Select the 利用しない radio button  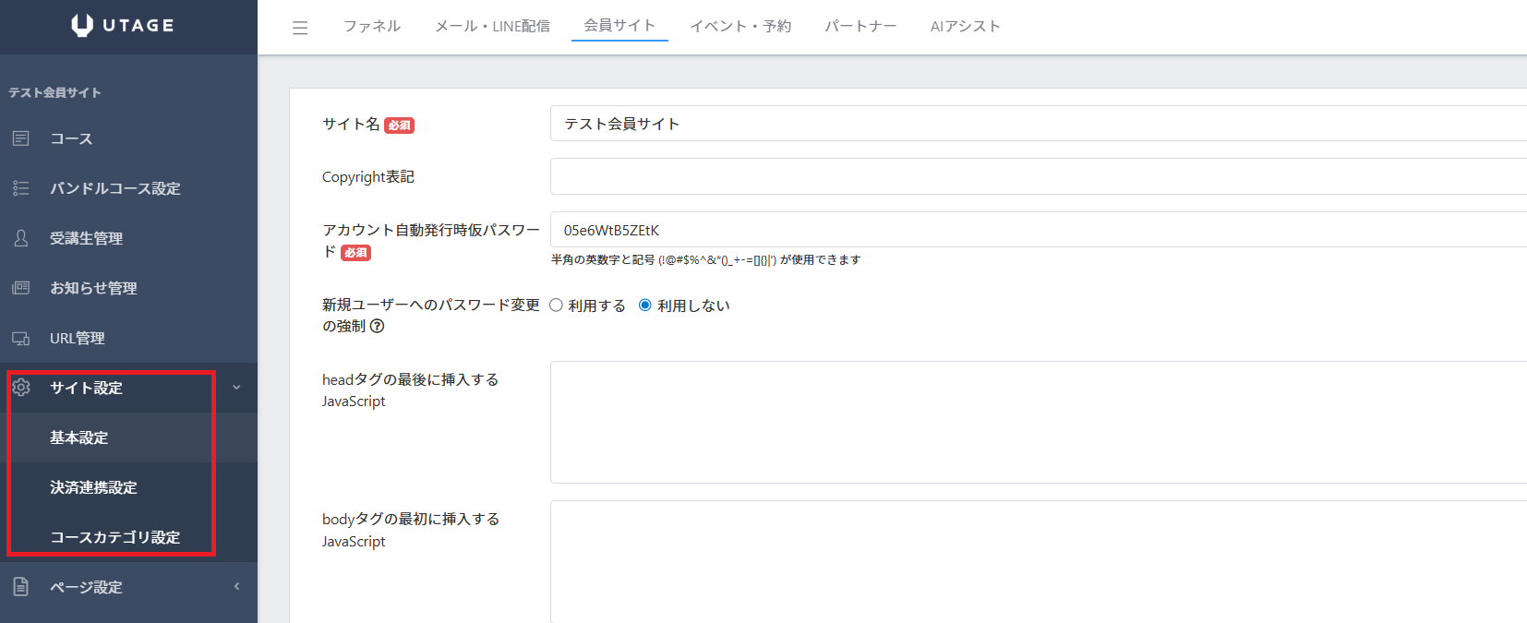(x=645, y=306)
